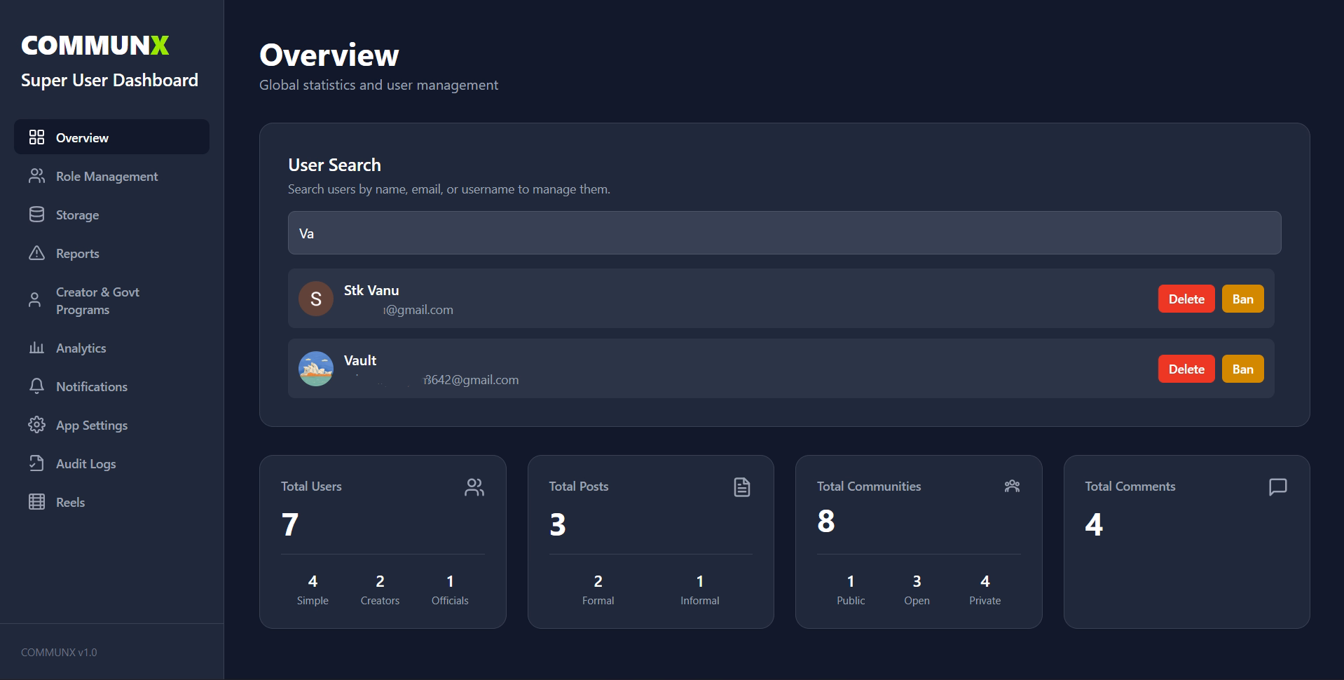The image size is (1344, 680).
Task: Ban the user Vault
Action: coord(1242,368)
